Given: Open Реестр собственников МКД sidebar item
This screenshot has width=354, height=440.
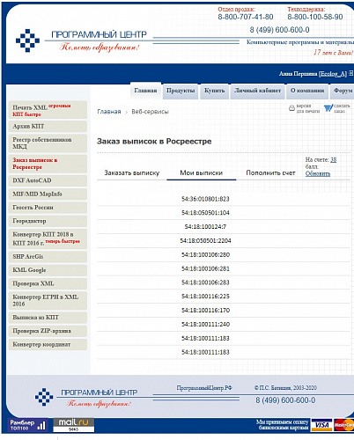Looking at the screenshot, I should coord(48,143).
